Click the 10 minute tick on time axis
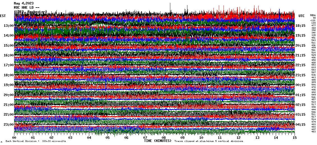317x145 pixels. [x=201, y=138]
